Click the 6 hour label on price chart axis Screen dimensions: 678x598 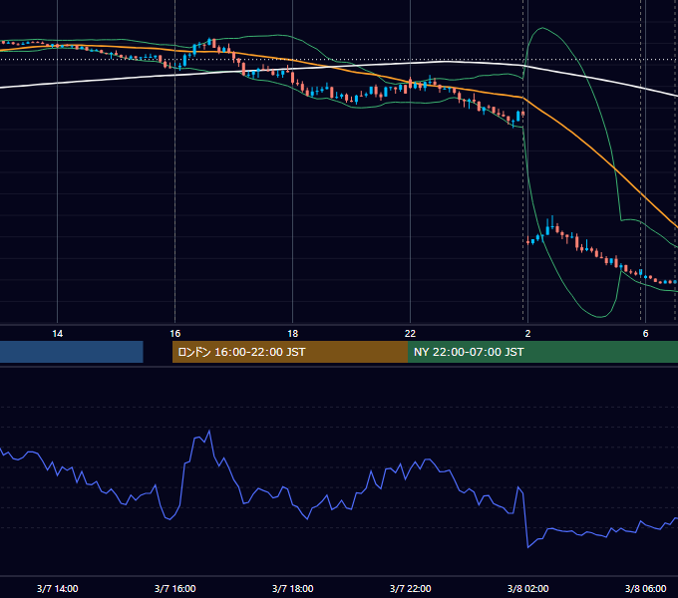(x=645, y=334)
